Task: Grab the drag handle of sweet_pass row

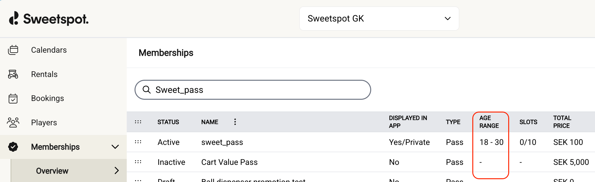Action: point(138,142)
